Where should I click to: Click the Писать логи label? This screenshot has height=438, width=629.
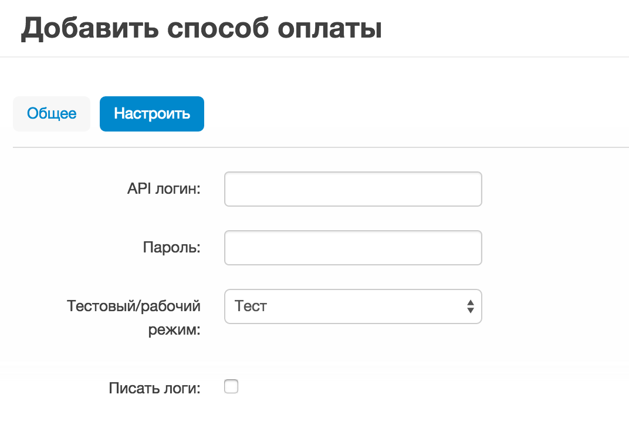click(154, 388)
